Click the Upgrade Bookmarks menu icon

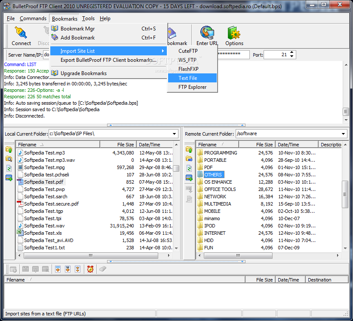55,73
